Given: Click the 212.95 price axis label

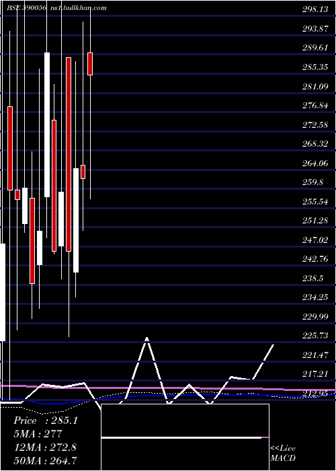Looking at the screenshot, I should click(x=315, y=393).
